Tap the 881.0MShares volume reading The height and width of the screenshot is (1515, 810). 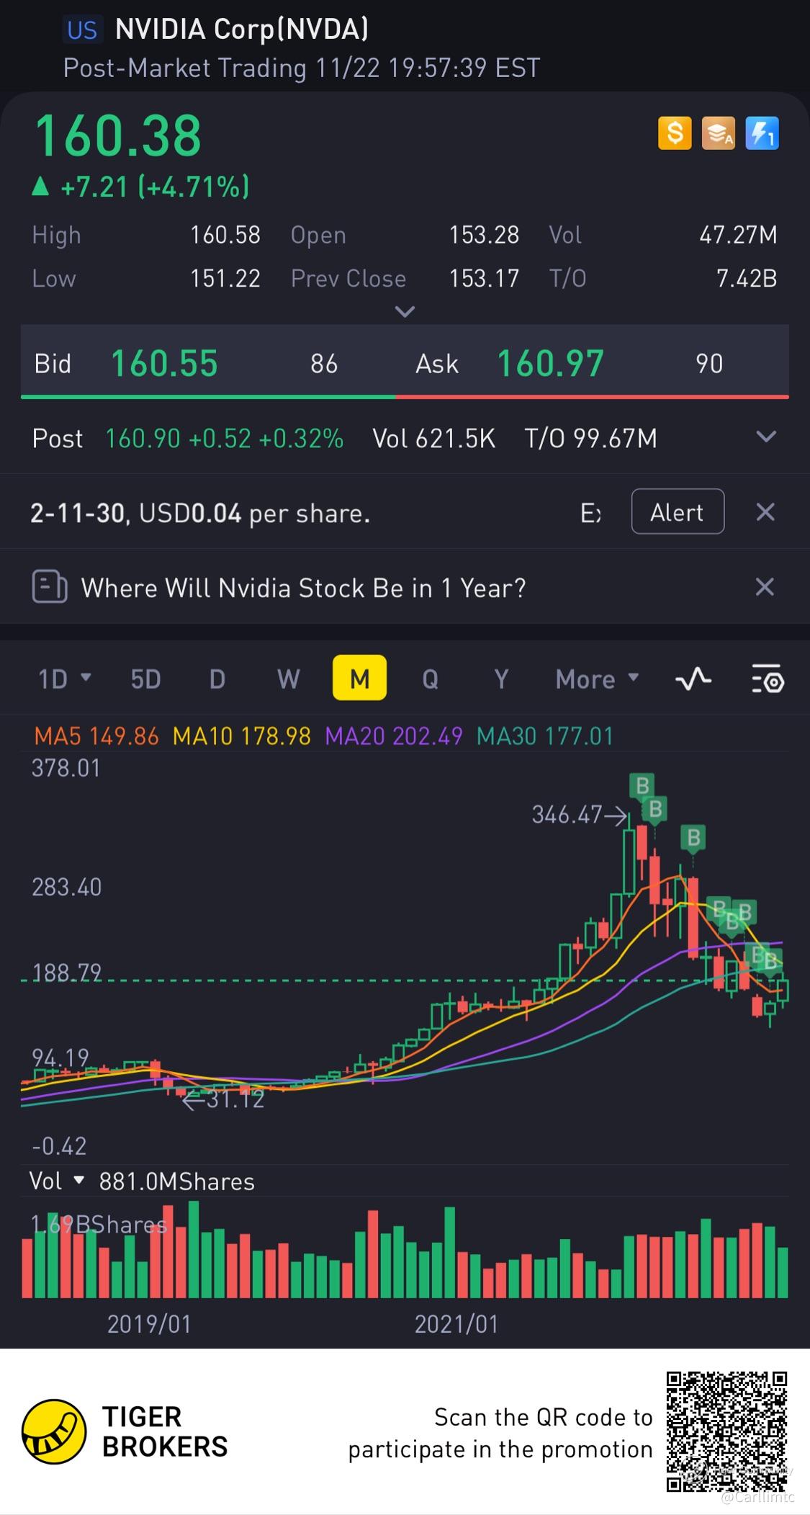click(x=176, y=1182)
